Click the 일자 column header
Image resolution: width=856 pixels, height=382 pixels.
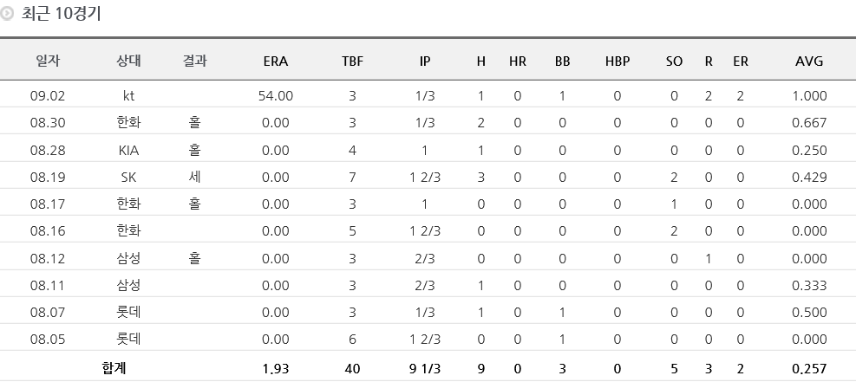coord(48,62)
